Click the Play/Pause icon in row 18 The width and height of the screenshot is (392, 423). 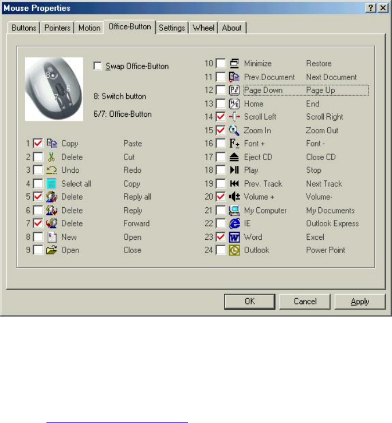tap(234, 170)
